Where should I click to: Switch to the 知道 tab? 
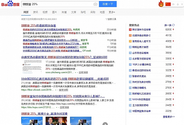point(64,12)
